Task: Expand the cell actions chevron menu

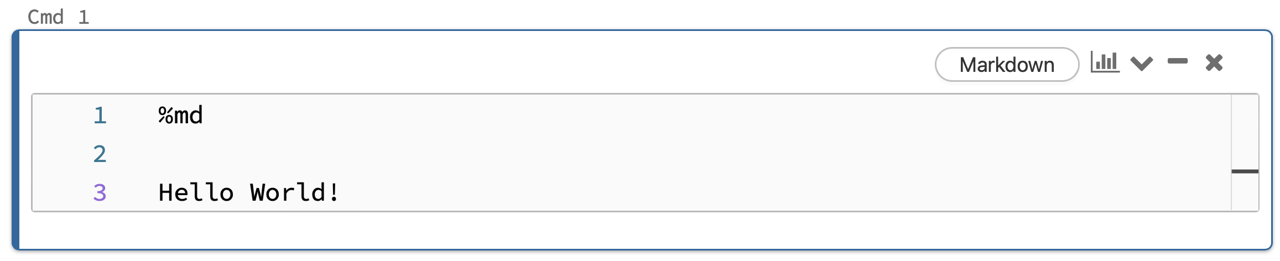Action: coord(1141,64)
